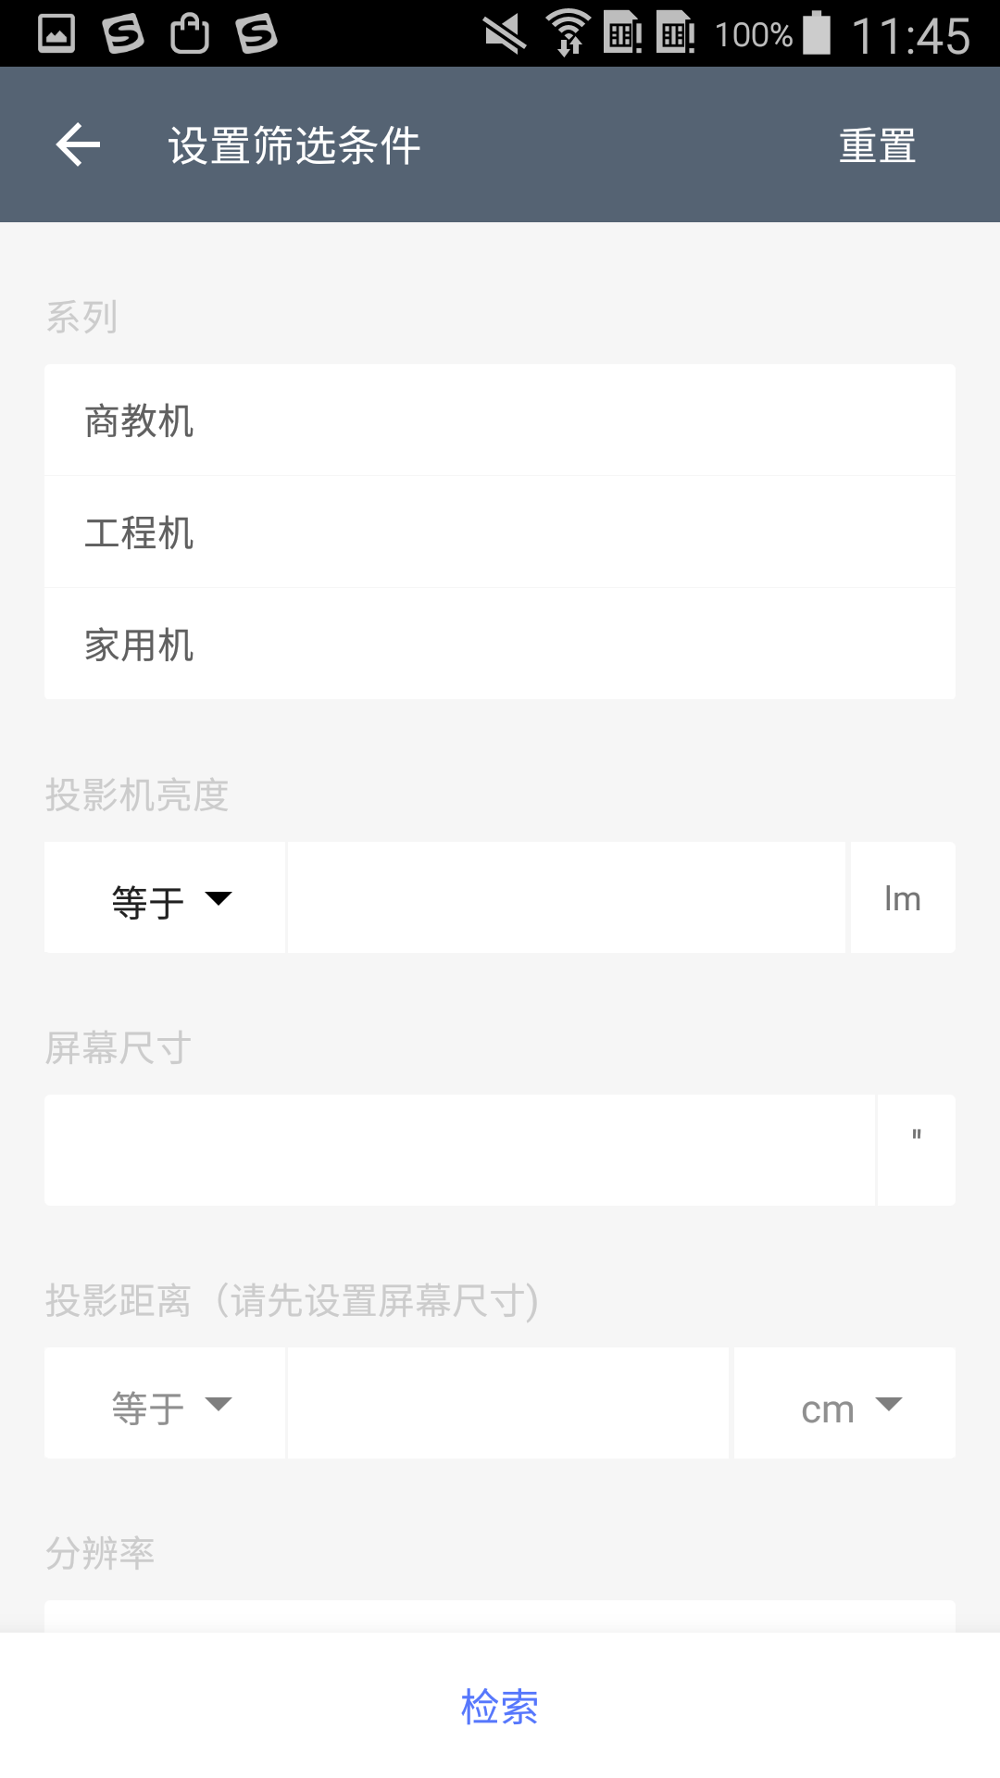This screenshot has height=1778, width=1000.
Task: Tap the clock showing 11:45
Action: [x=910, y=36]
